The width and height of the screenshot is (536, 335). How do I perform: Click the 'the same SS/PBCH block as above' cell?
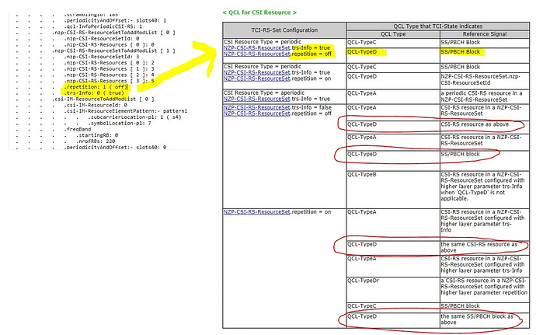point(485,319)
